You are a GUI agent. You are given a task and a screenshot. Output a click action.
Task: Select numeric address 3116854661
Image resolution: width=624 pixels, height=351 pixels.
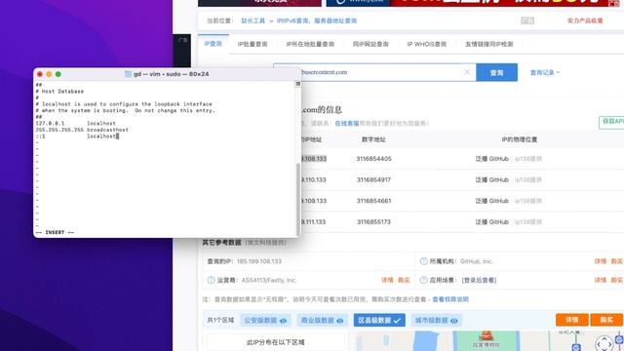373,201
